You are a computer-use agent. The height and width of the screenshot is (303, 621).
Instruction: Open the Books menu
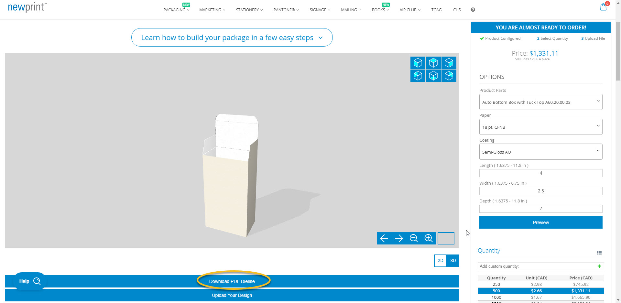coord(380,10)
